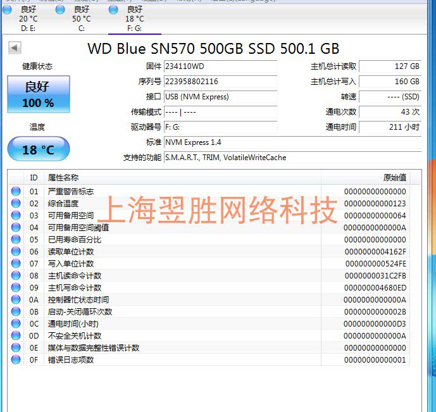Click the 良好 100 % health status button
The image size is (436, 412).
click(39, 94)
